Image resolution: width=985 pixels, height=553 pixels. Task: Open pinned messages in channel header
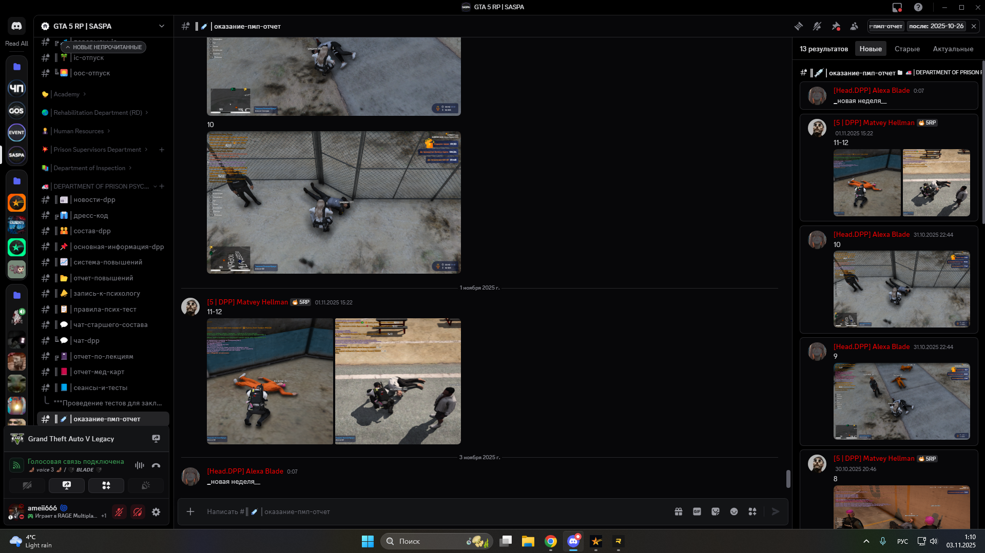pyautogui.click(x=836, y=26)
